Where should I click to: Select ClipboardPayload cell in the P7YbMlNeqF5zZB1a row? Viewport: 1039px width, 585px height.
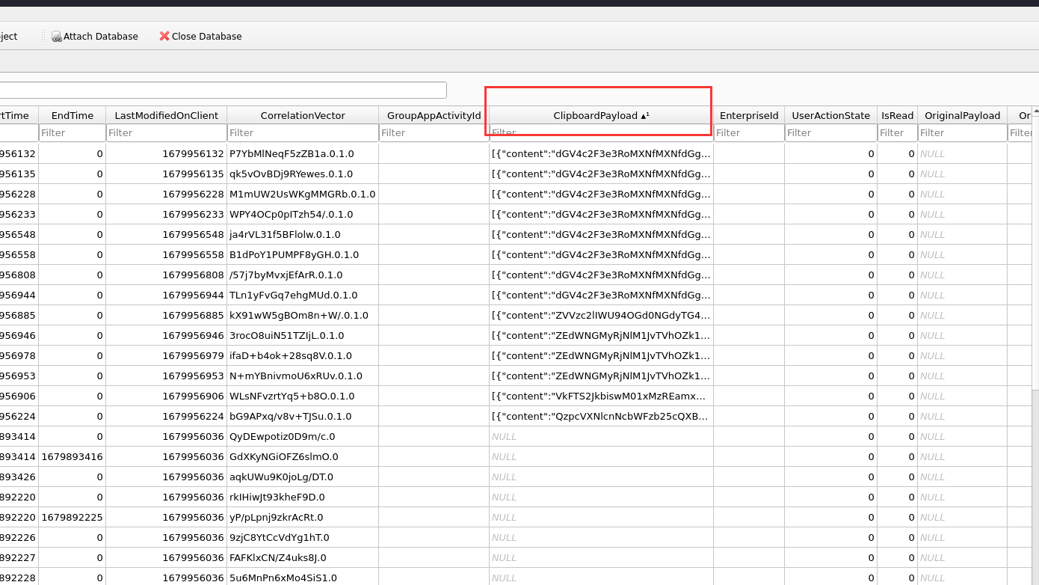click(601, 153)
